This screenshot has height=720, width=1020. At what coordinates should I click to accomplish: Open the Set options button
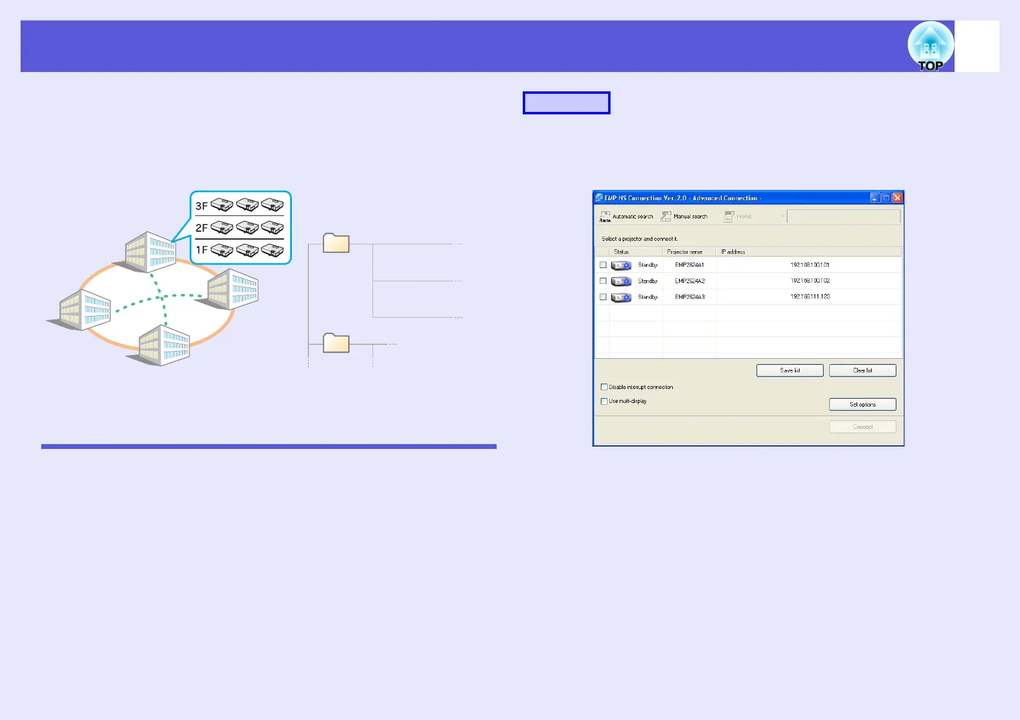tap(863, 404)
